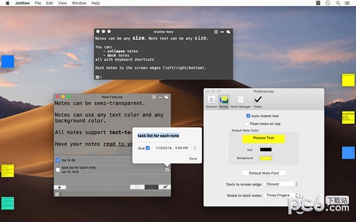The height and width of the screenshot is (222, 356).
Task: Switch to the Tasks preferences tab
Action: pos(258,101)
